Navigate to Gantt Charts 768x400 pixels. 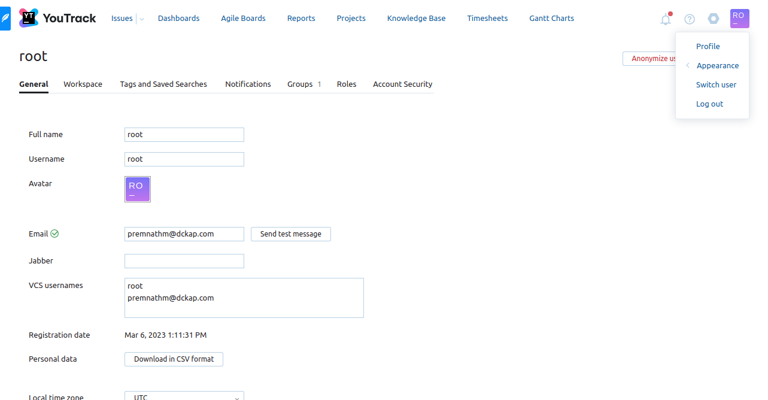tap(551, 18)
